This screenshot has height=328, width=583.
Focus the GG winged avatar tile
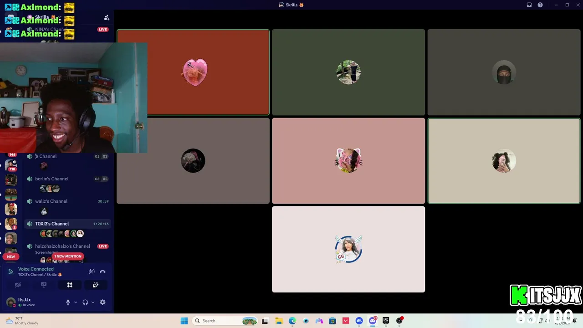click(x=348, y=249)
